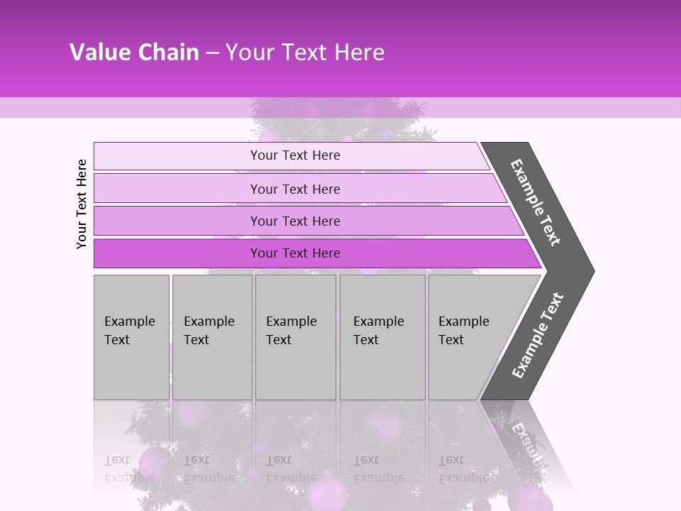
Task: Click the upper dark chevron Example Text segment
Action: 539,204
